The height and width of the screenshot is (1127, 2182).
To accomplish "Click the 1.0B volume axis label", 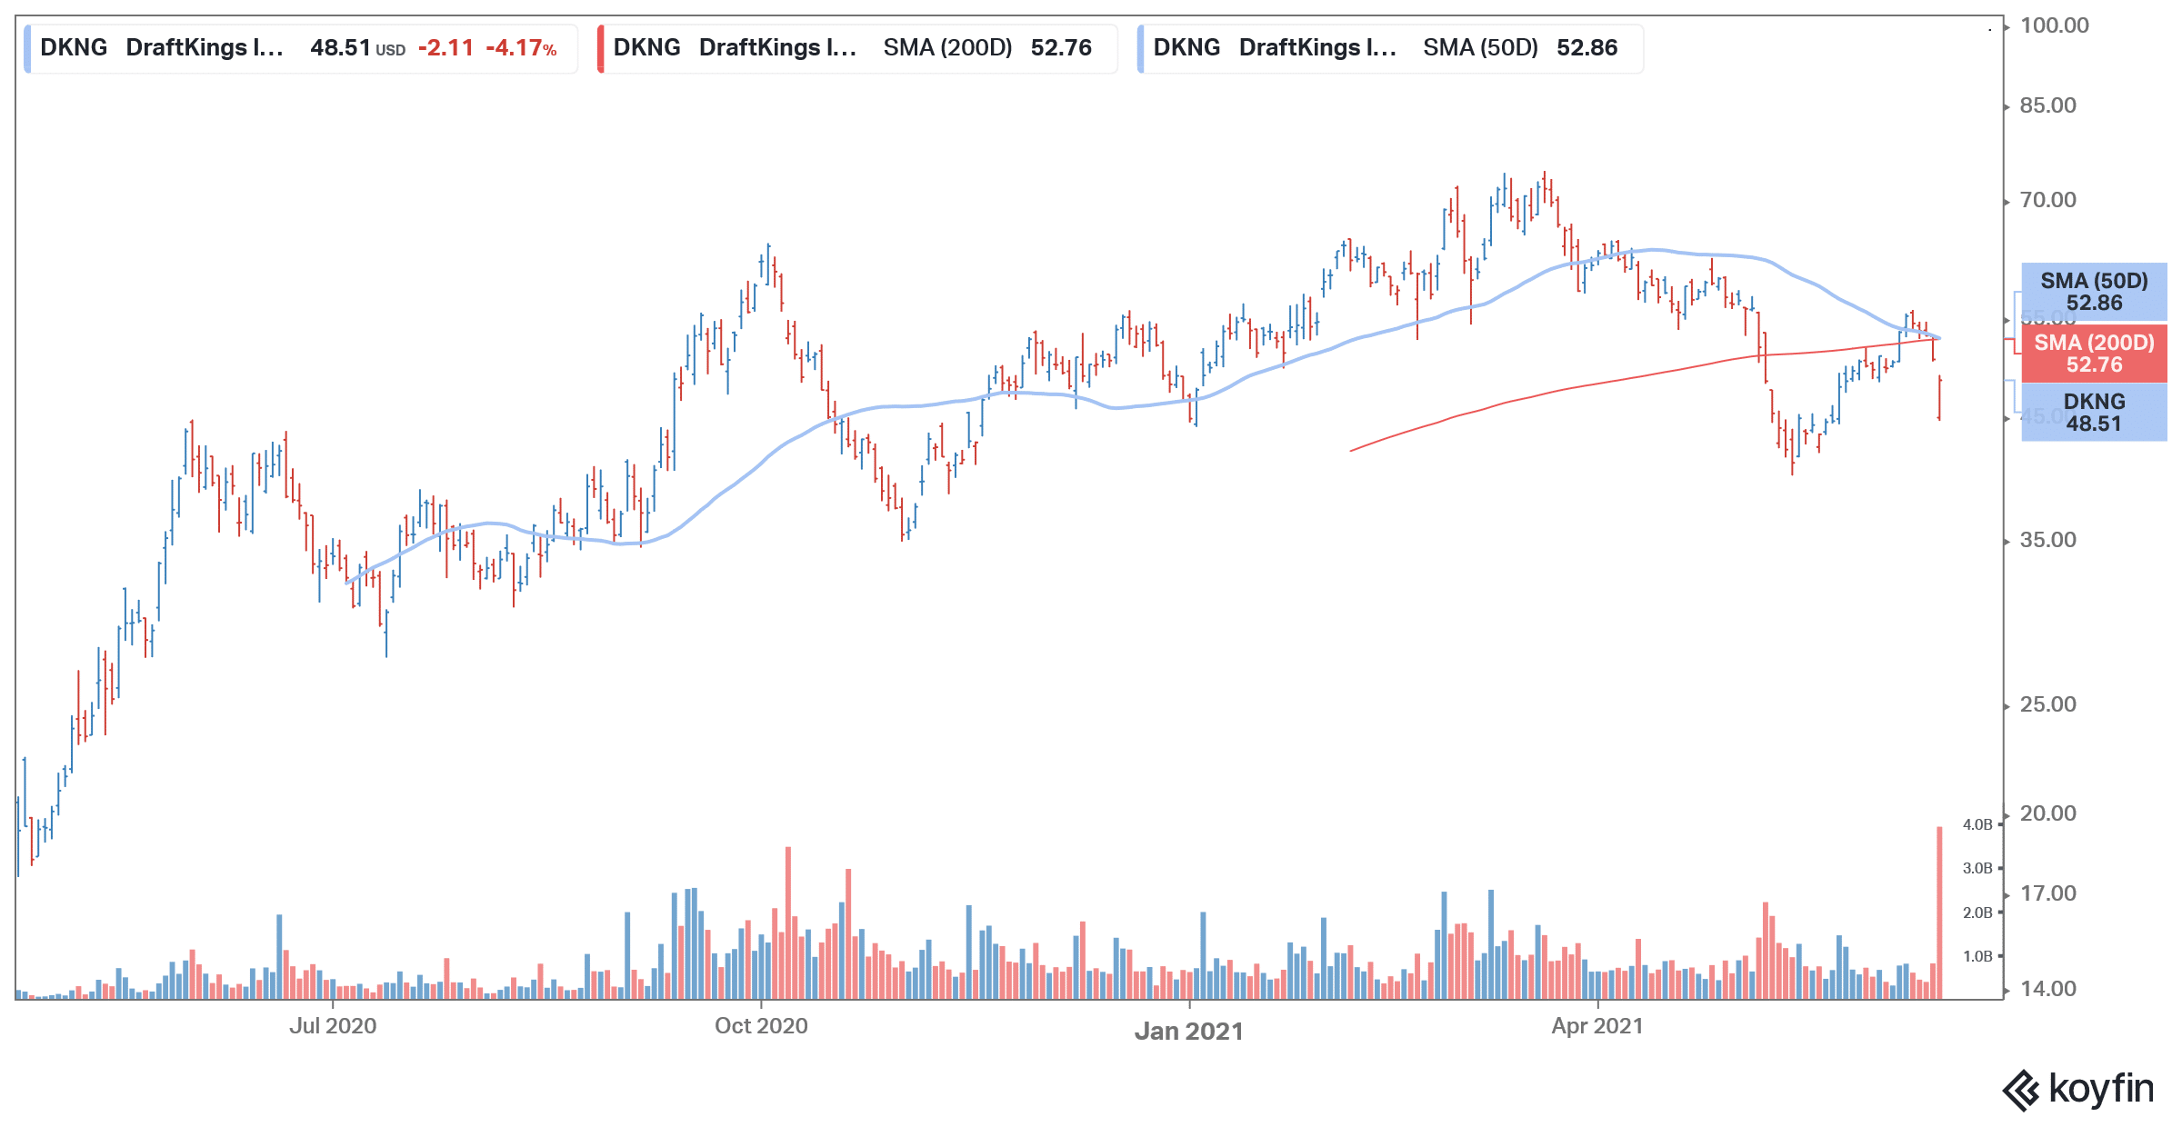I will pos(1977,956).
